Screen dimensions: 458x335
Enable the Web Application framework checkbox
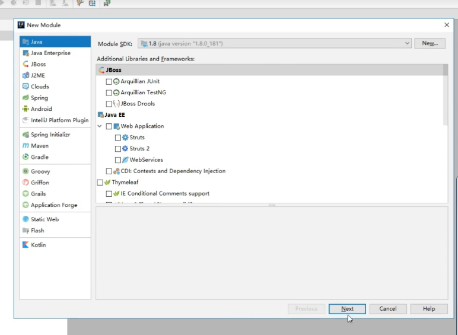[x=109, y=126]
